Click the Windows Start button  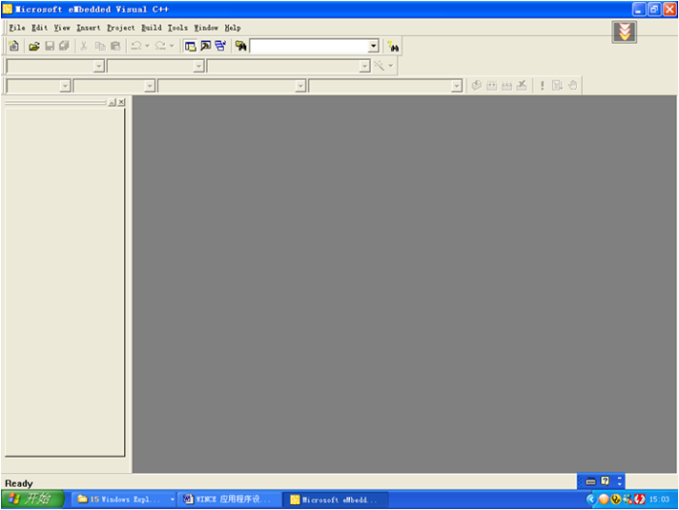click(32, 499)
